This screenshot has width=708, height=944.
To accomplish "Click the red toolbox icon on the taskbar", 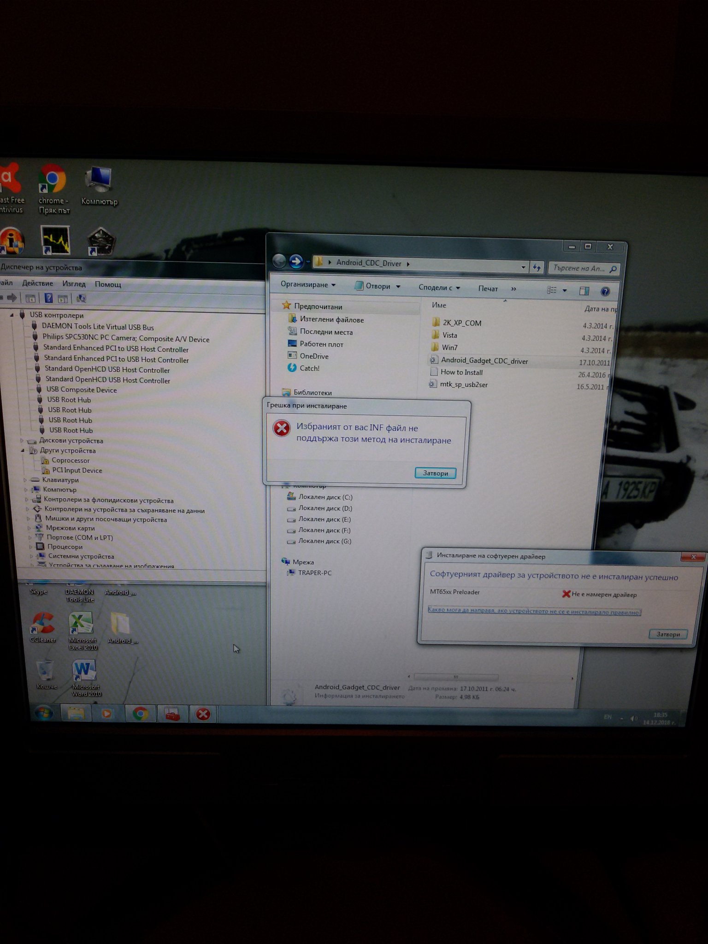I will pyautogui.click(x=172, y=714).
